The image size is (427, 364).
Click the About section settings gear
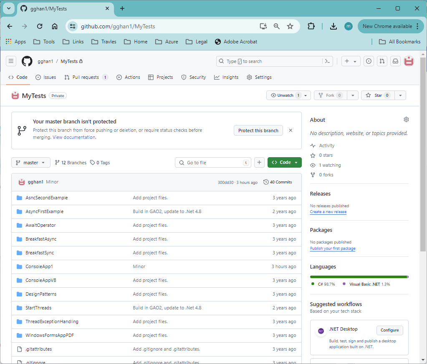(x=406, y=119)
